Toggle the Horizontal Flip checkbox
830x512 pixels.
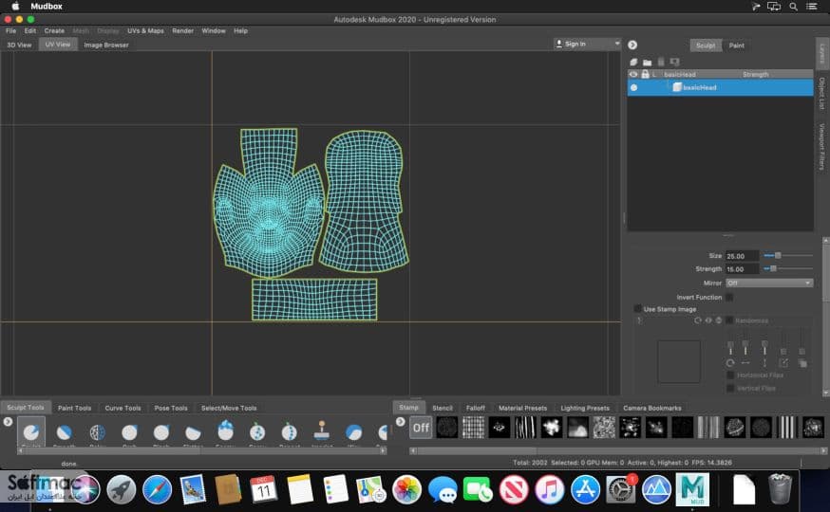tap(730, 375)
